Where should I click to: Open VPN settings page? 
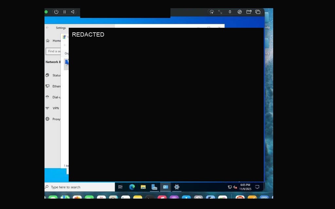(53, 108)
